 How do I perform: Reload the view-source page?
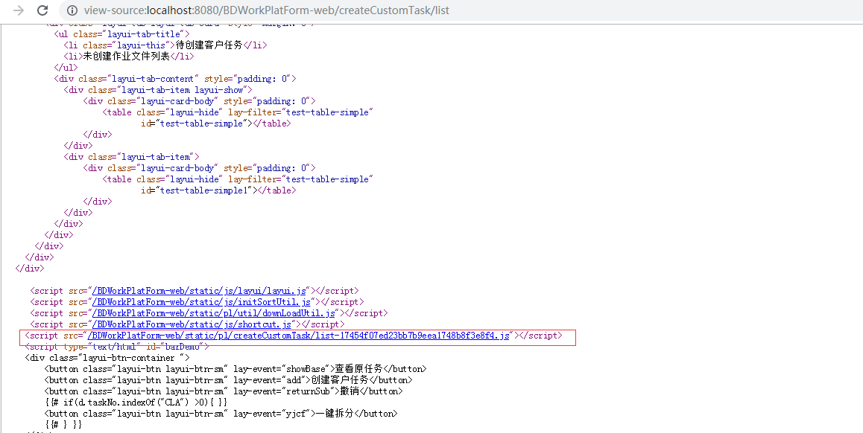pyautogui.click(x=42, y=10)
